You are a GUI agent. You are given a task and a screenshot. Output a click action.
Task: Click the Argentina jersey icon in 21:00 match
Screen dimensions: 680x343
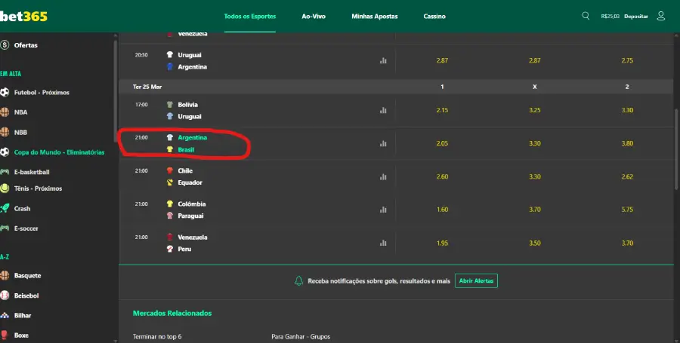pos(170,137)
